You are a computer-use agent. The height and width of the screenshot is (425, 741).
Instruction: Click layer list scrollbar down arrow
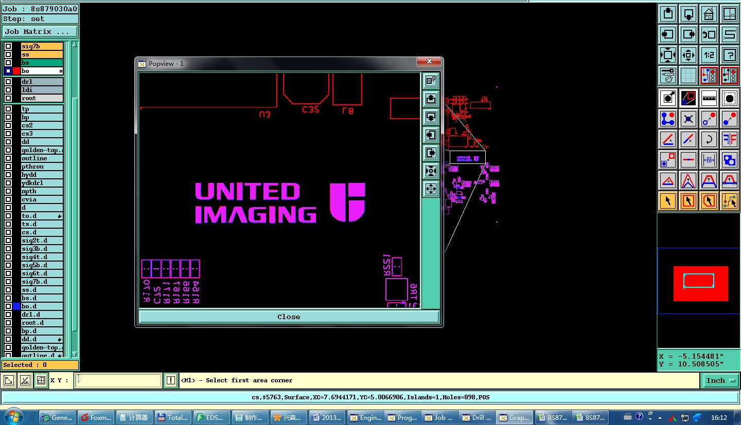coord(75,354)
